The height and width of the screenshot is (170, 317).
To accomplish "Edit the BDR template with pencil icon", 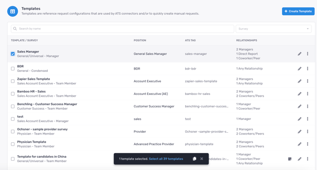I will pyautogui.click(x=299, y=69).
